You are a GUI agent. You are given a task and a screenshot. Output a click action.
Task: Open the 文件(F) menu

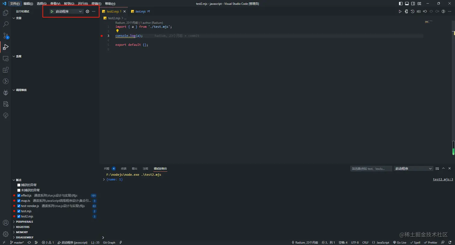[15, 4]
